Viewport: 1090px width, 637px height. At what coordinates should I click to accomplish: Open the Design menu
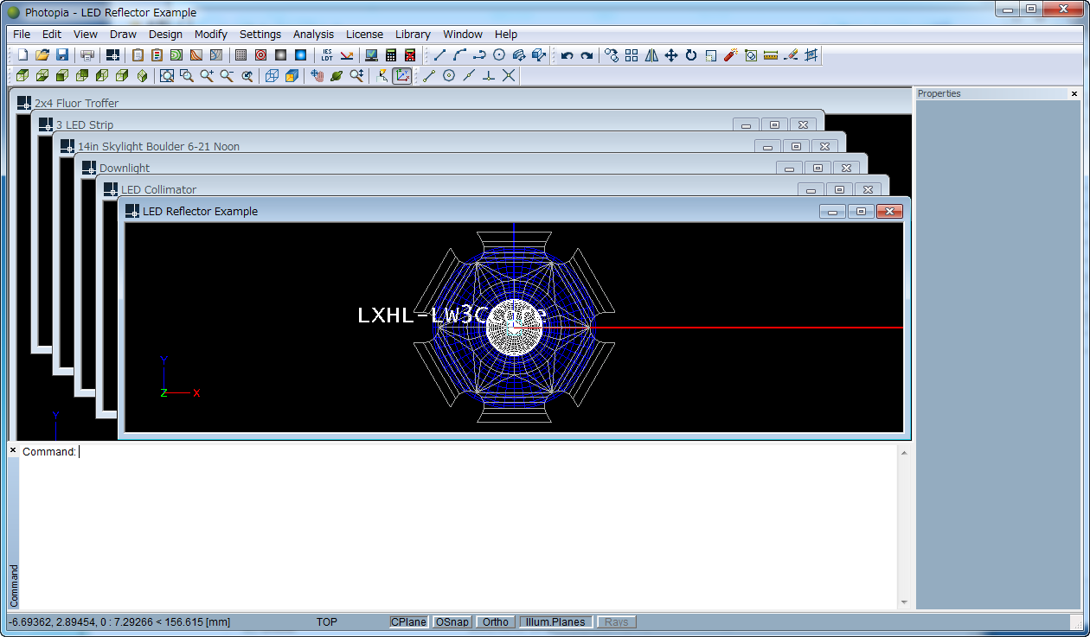point(165,35)
